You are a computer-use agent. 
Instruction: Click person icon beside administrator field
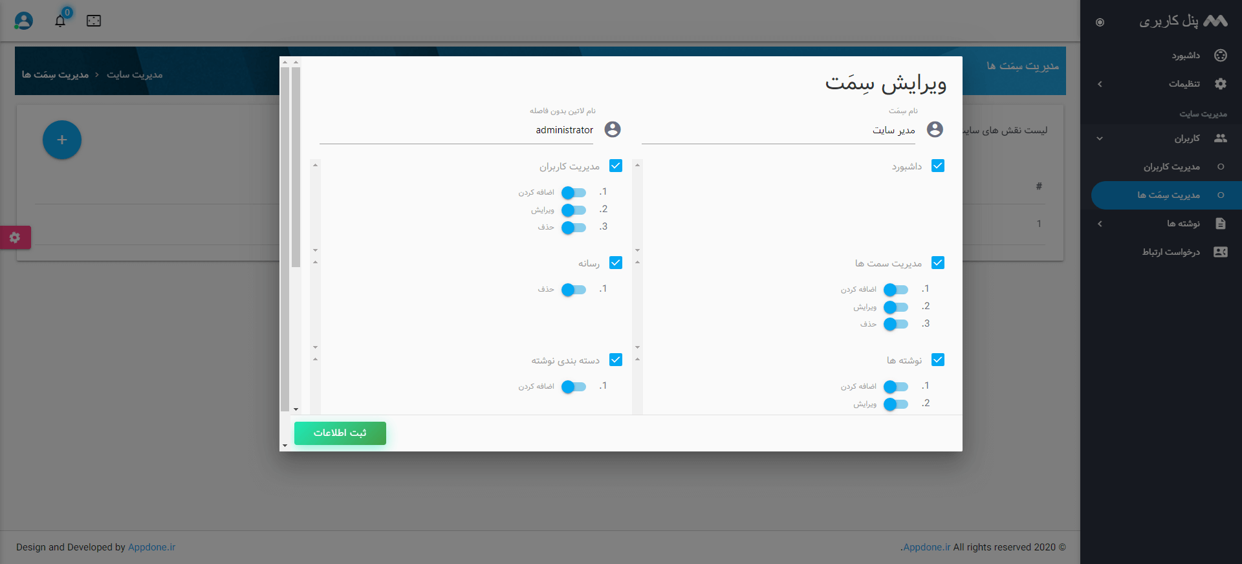[613, 129]
